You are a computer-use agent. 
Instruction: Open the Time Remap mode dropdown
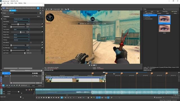[x=22, y=22]
